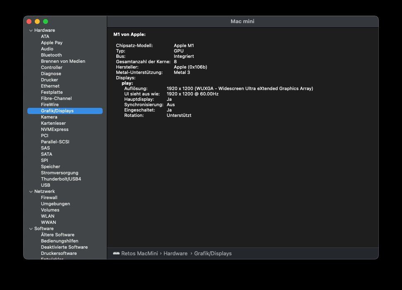
Task: Choose Controller in the sidebar
Action: point(51,67)
